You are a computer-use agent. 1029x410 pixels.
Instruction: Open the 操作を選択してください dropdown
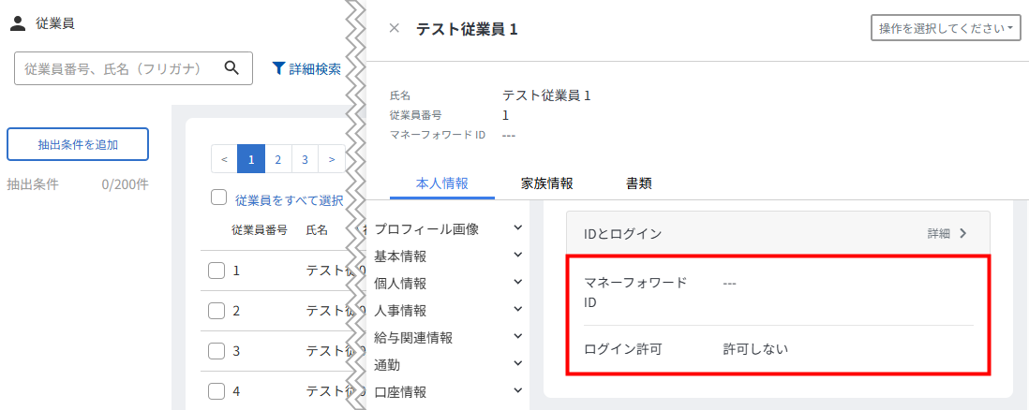tap(946, 28)
